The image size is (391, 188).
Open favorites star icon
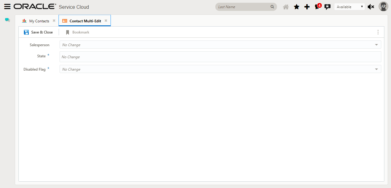coord(297,7)
